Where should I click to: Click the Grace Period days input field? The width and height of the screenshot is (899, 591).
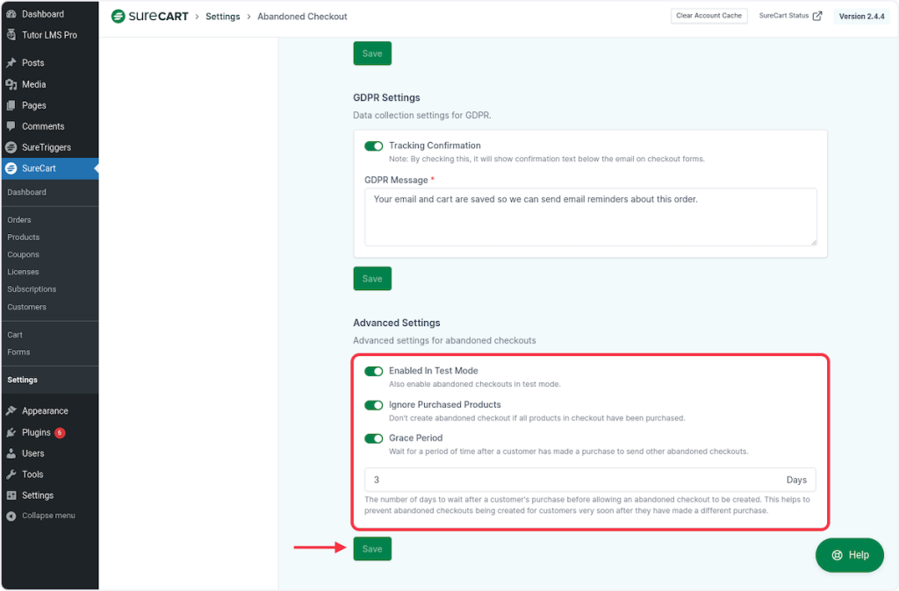(x=571, y=480)
